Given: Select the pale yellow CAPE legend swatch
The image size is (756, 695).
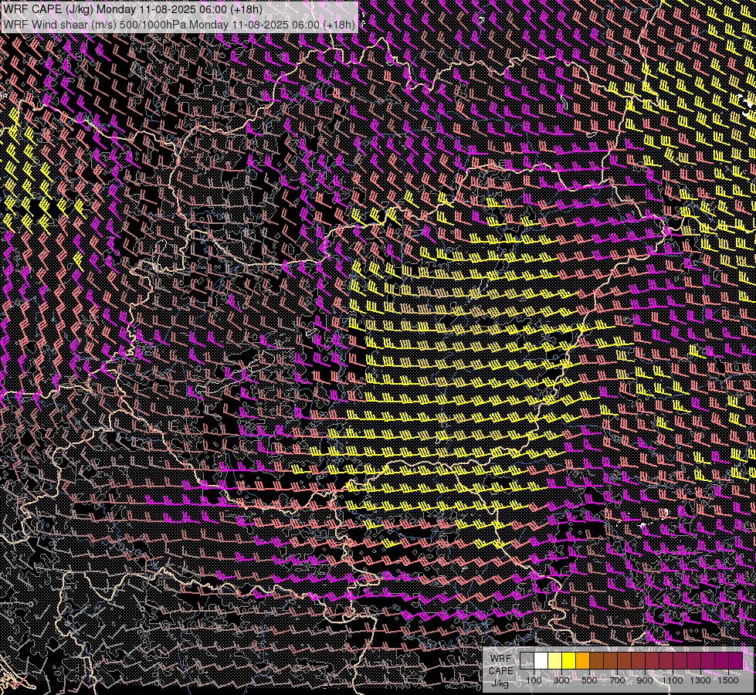Looking at the screenshot, I should 555,661.
